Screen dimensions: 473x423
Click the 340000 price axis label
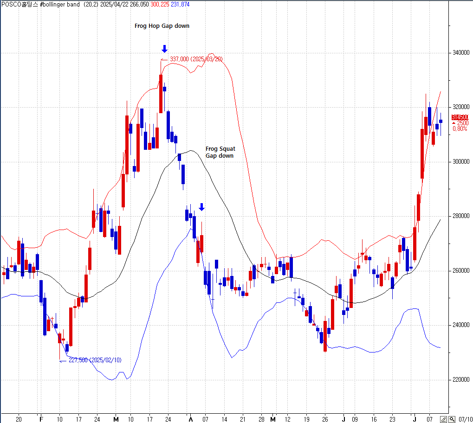point(461,53)
